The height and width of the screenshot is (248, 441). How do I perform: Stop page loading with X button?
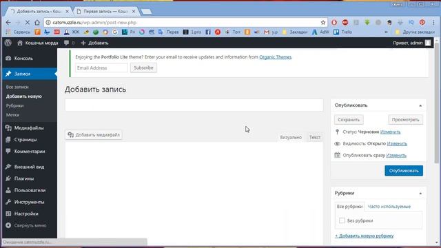(x=28, y=23)
